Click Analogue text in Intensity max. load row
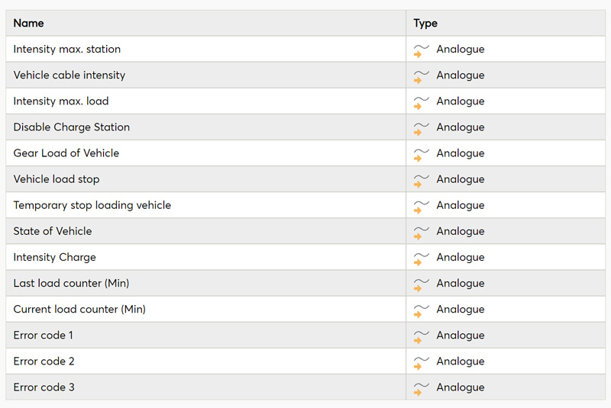This screenshot has width=611, height=408. (461, 101)
